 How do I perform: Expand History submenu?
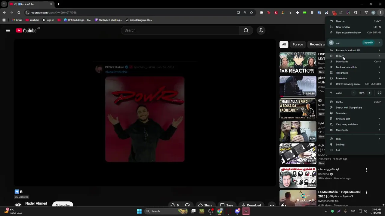pyautogui.click(x=355, y=56)
